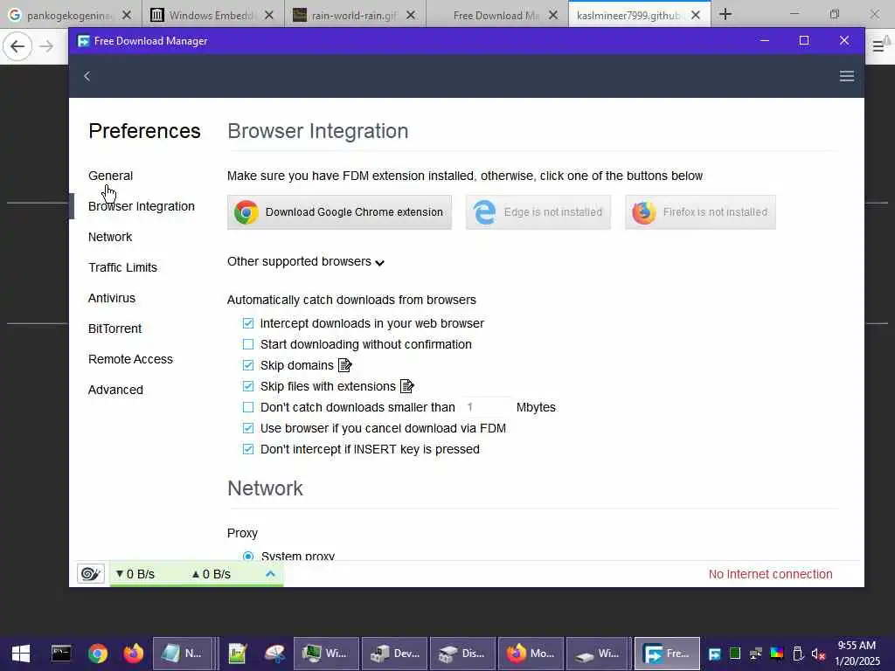
Task: Click the USB safely remove tray icon
Action: pyautogui.click(x=798, y=654)
